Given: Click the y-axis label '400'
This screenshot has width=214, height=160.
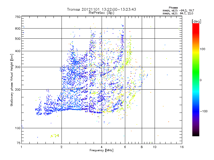Looking at the screenshot, I should [x=18, y=51].
